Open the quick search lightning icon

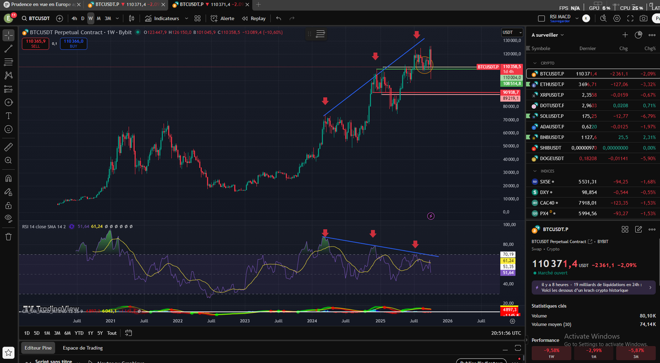tap(603, 18)
